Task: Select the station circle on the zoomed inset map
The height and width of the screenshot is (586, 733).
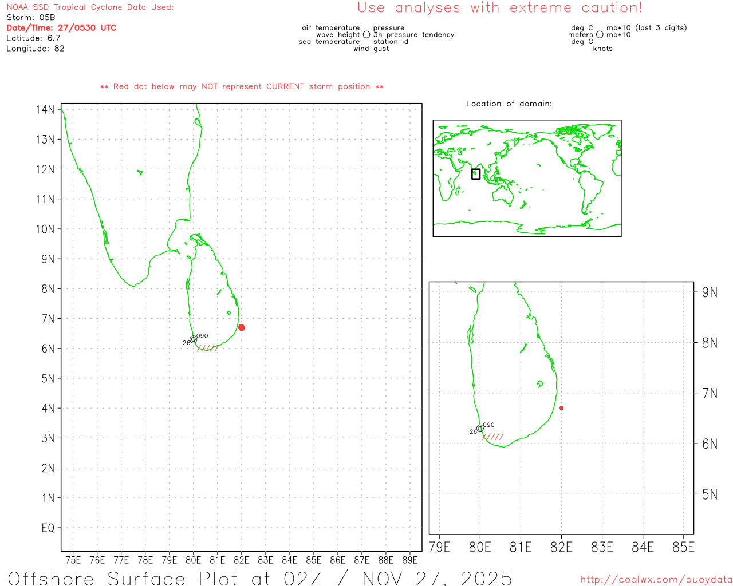Action: (x=480, y=428)
